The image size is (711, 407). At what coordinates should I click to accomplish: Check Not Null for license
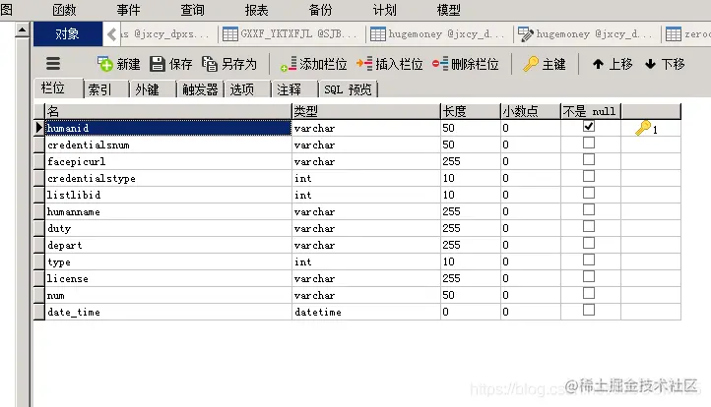[x=589, y=276]
